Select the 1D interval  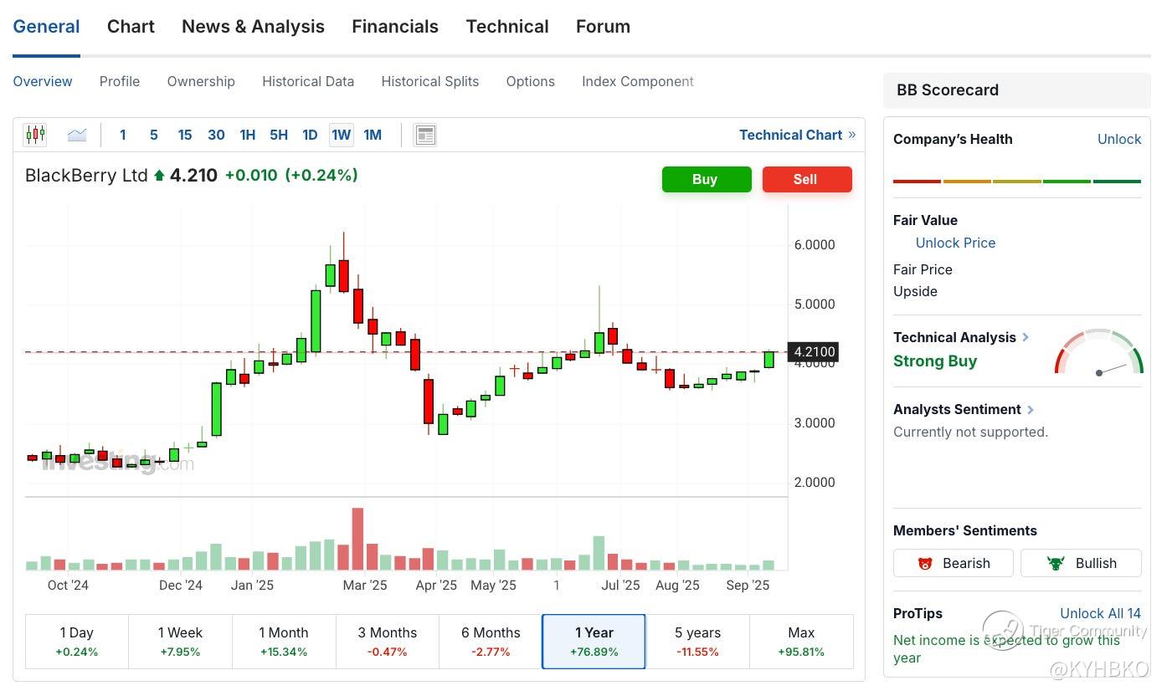310,135
